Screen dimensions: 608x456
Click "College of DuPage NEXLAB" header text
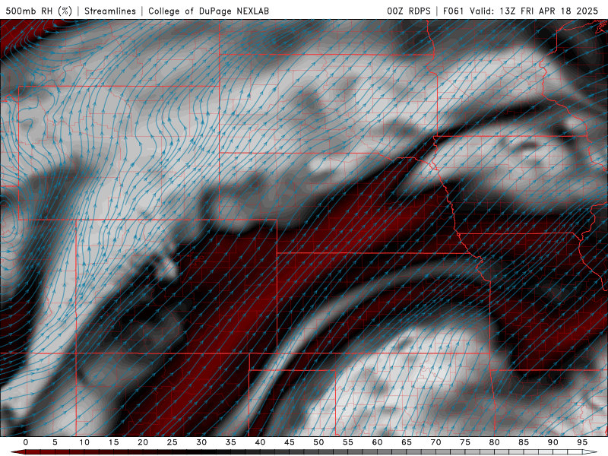pos(208,11)
